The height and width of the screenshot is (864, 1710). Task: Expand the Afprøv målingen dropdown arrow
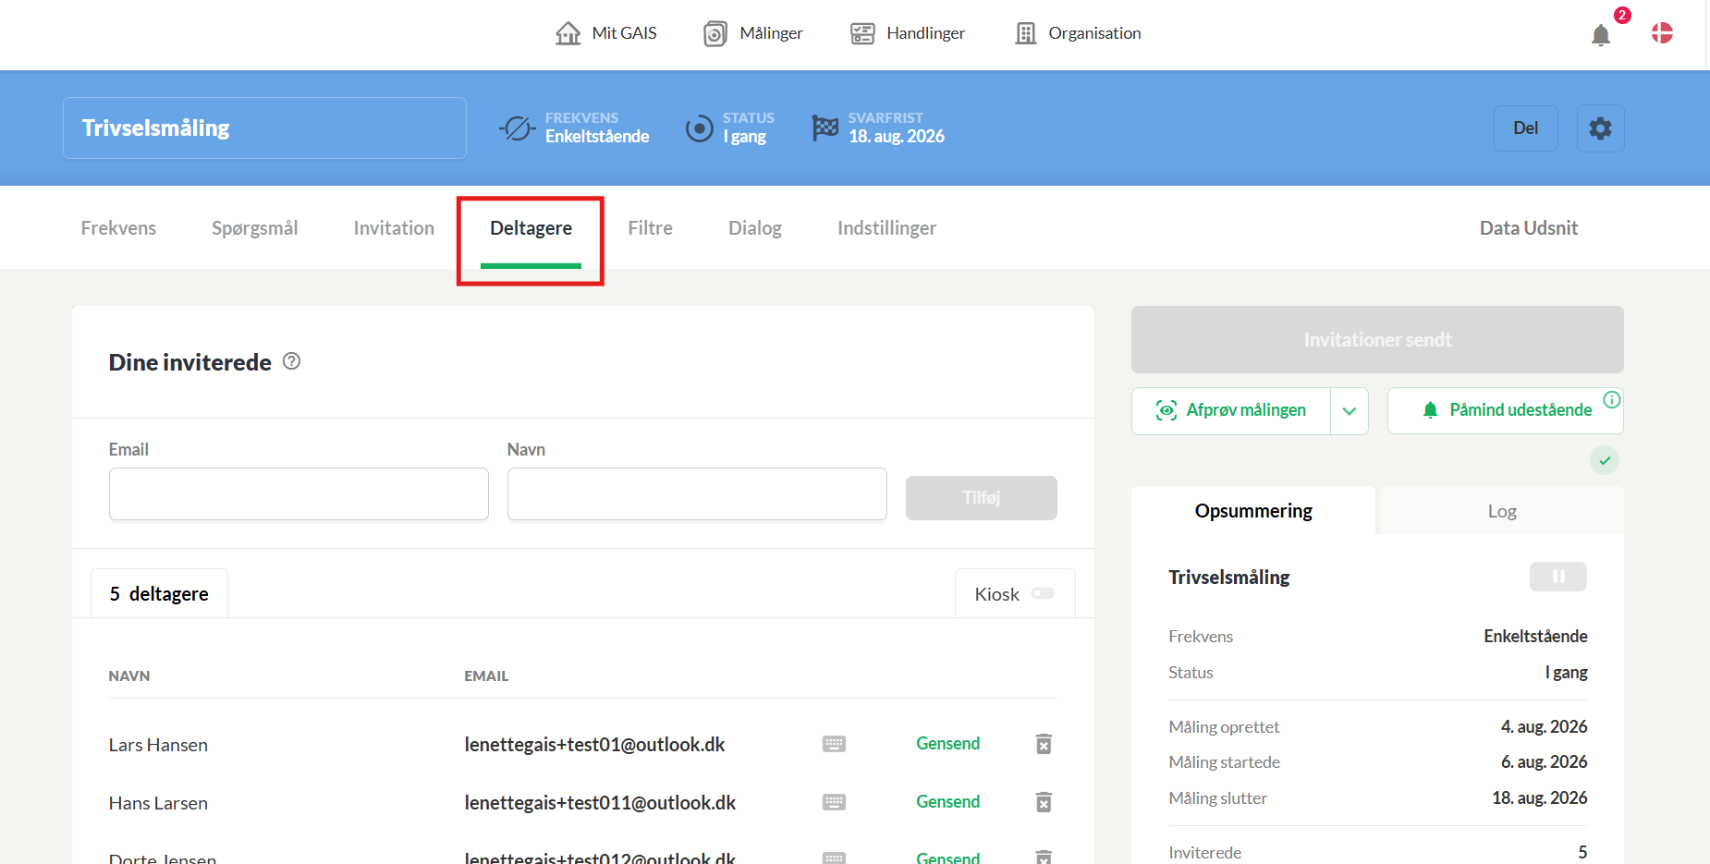coord(1350,411)
